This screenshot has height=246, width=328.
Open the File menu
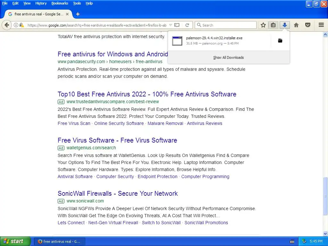click(x=5, y=3)
